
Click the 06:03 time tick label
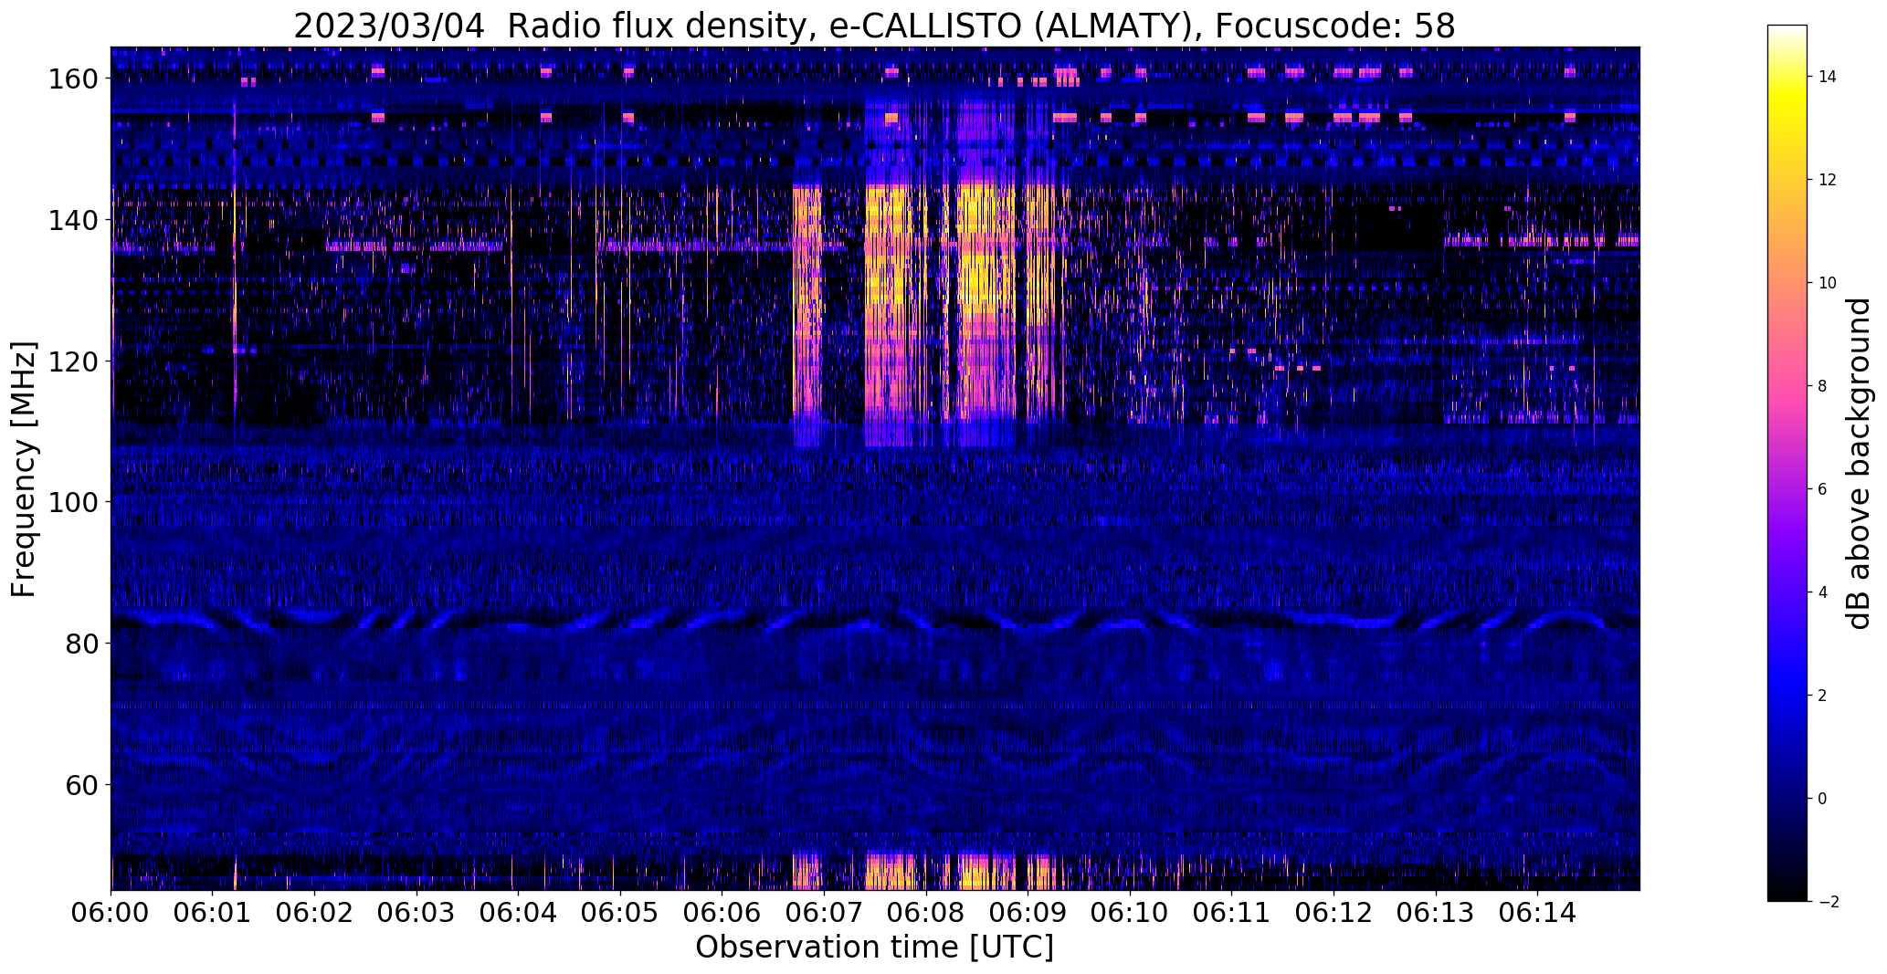pyautogui.click(x=416, y=914)
